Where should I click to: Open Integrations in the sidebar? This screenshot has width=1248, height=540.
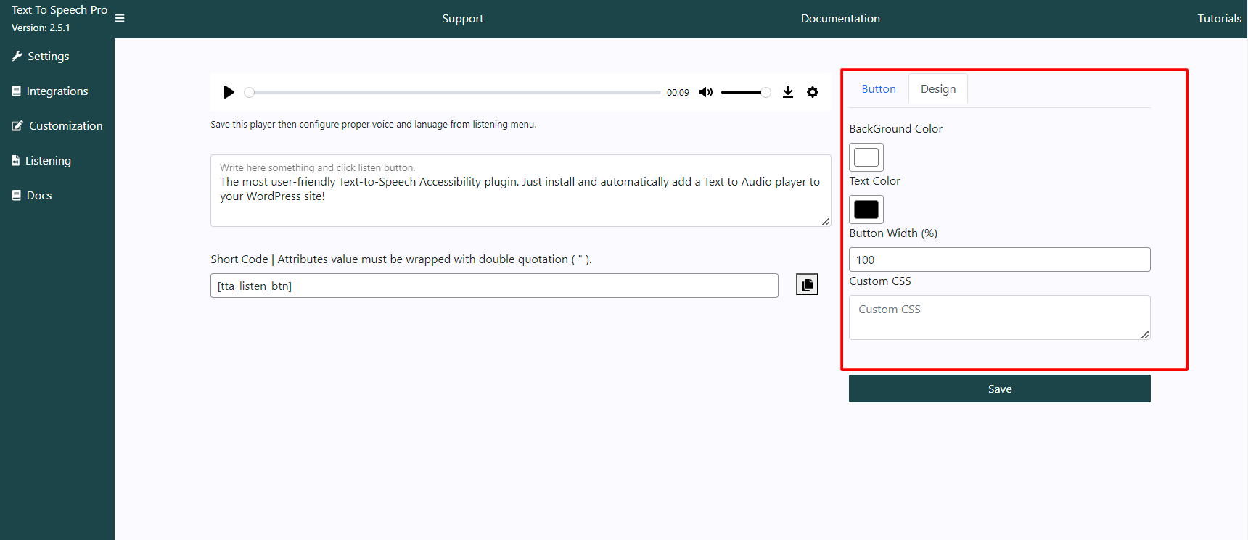click(57, 91)
